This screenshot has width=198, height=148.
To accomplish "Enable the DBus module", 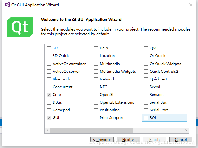I will click(x=49, y=102).
